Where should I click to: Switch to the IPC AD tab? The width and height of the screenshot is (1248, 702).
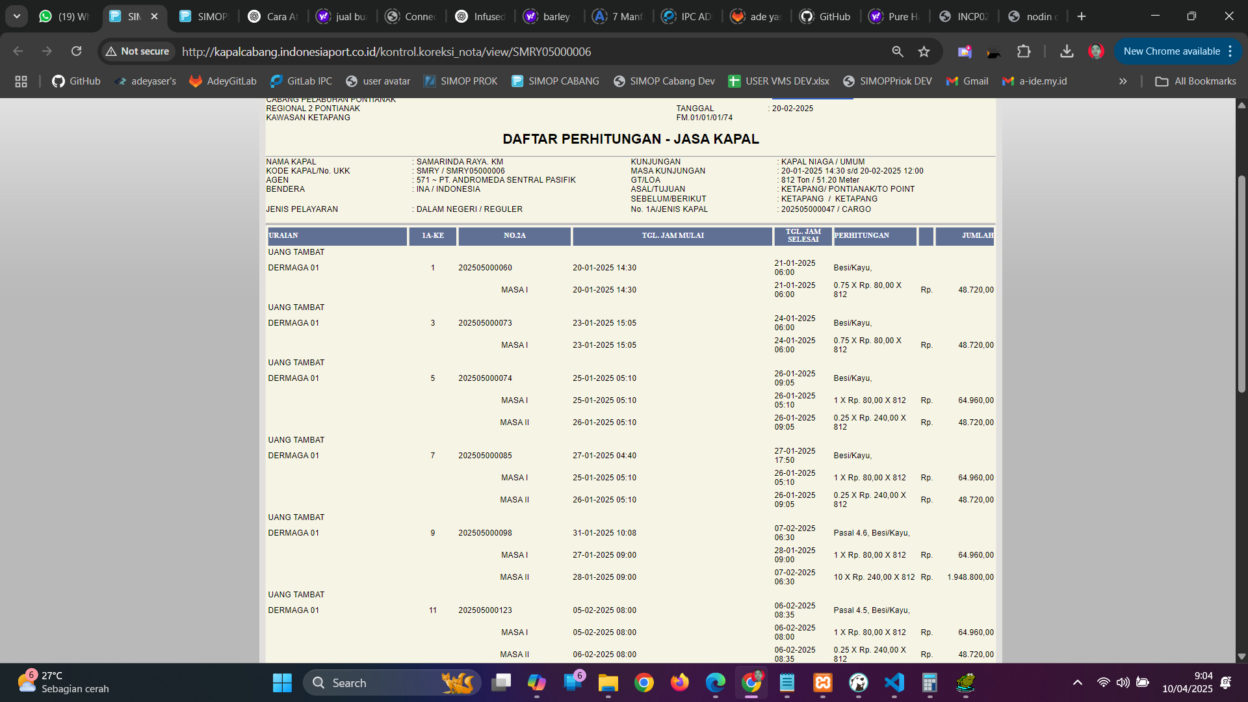point(688,16)
